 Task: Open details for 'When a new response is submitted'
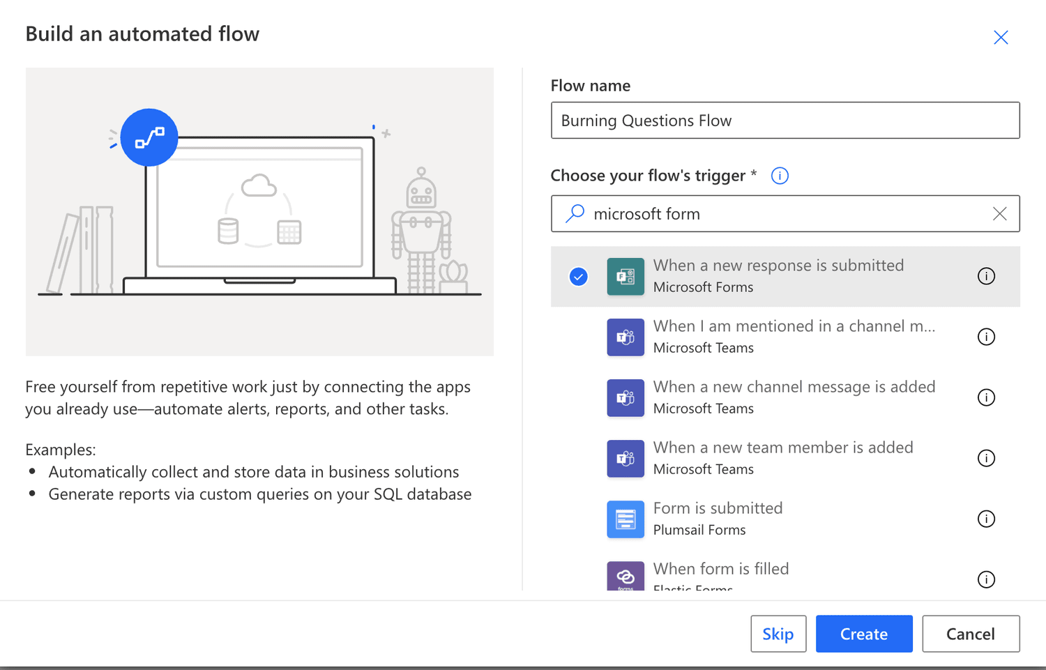click(986, 276)
